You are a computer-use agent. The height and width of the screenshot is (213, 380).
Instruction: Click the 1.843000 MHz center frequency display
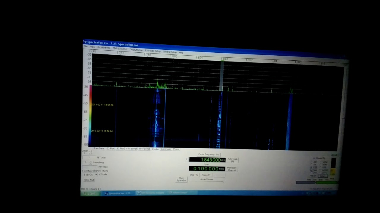point(207,160)
